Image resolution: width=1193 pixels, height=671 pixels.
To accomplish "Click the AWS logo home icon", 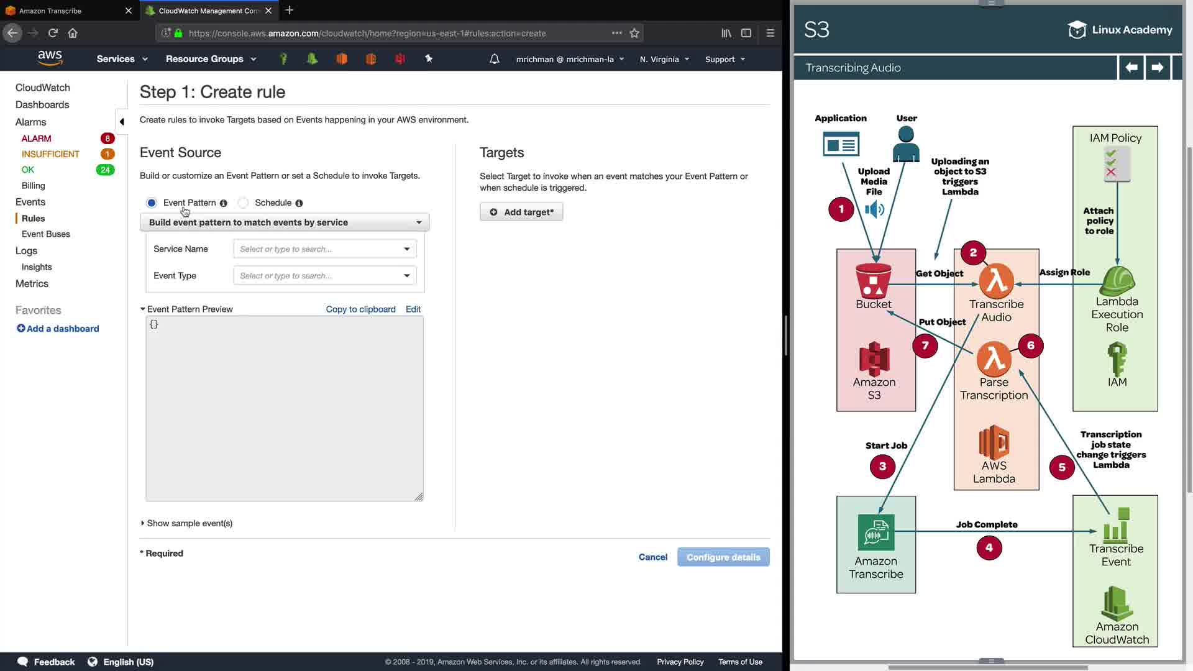I will click(50, 58).
